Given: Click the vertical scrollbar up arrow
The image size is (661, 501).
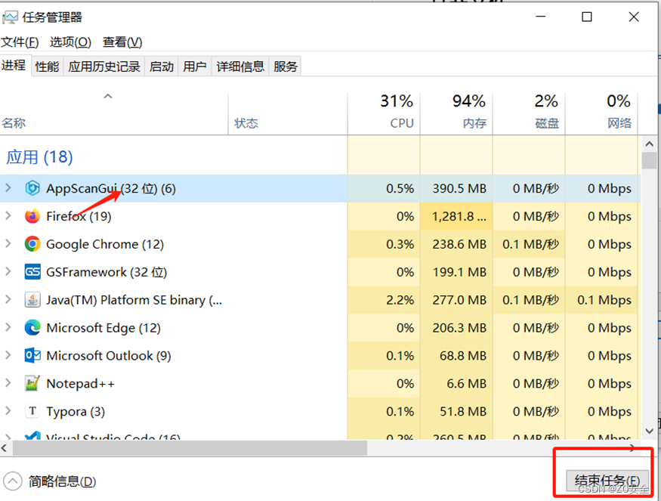Looking at the screenshot, I should coord(649,144).
